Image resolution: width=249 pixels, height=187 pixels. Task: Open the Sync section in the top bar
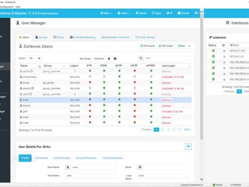point(157,13)
